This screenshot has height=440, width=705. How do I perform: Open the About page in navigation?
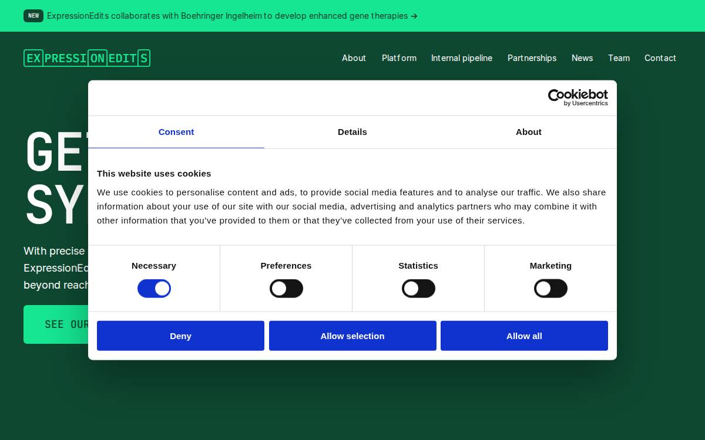pos(354,58)
